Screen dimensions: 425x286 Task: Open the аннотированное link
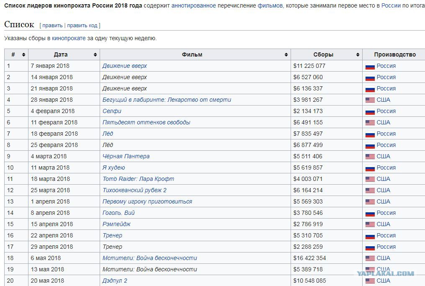193,5
